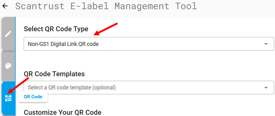Click the 'Scantrust E-label Management Tool' title
Viewport: 275px width, 116px height.
pyautogui.click(x=106, y=6)
